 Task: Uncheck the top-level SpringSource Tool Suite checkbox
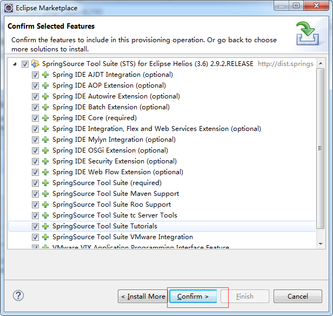(25, 64)
